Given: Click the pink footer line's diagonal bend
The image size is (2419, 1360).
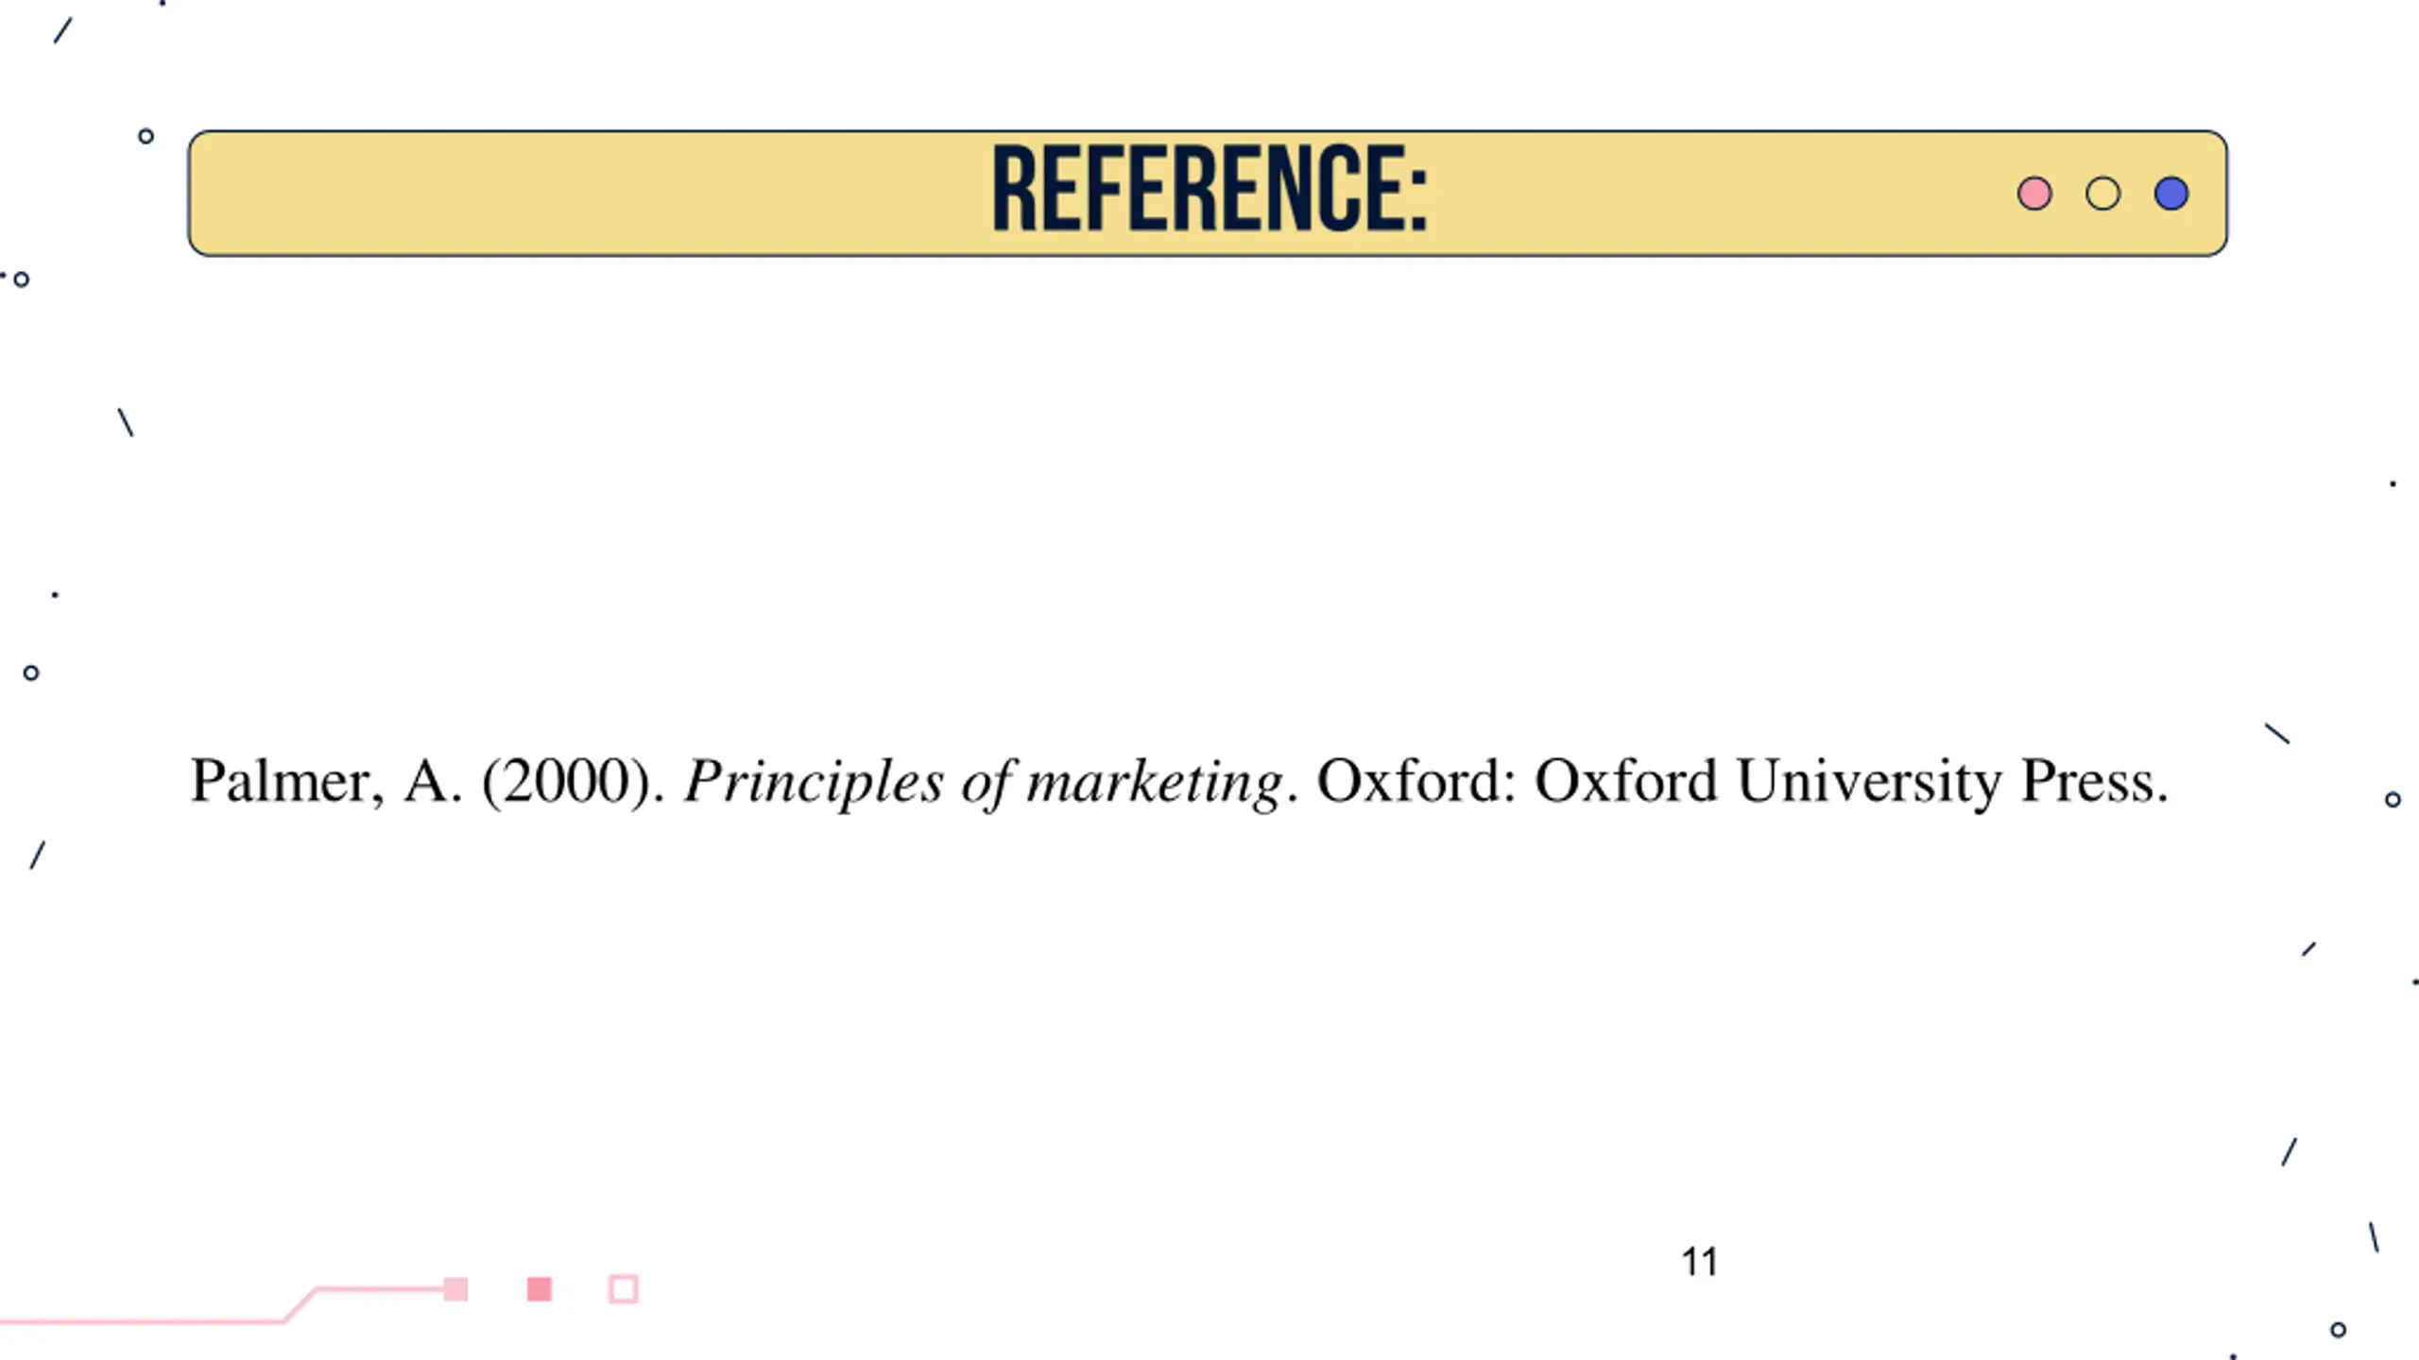Looking at the screenshot, I should (300, 1304).
